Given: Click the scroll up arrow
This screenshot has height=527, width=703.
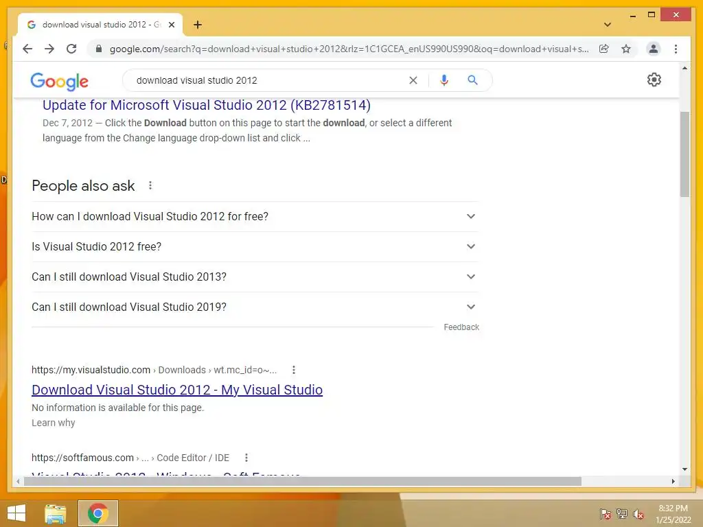Looking at the screenshot, I should pyautogui.click(x=684, y=68).
